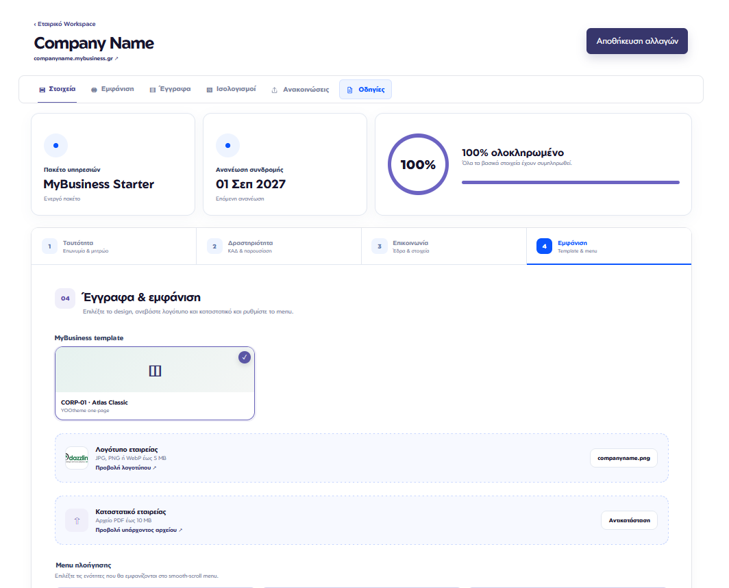Open the companyname.mybusiness.gr site link
This screenshot has height=588, width=729.
(x=76, y=58)
